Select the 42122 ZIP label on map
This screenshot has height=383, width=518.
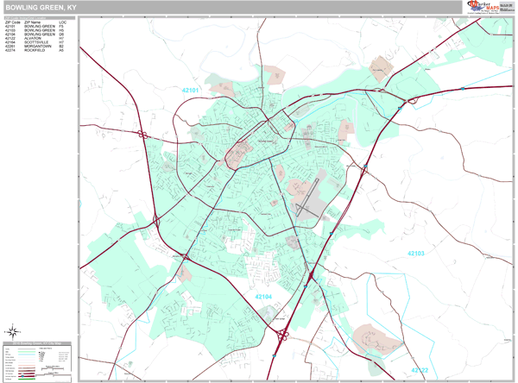pos(420,370)
